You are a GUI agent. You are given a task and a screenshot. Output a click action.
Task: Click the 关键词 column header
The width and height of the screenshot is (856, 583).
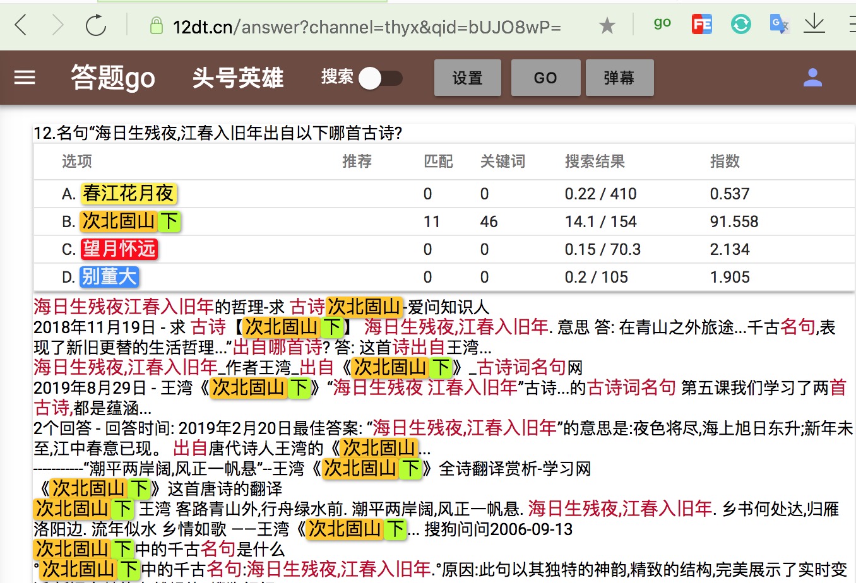[x=502, y=162]
